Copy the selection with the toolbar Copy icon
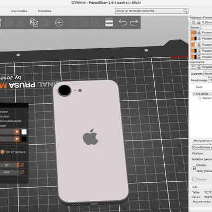The image size is (212, 212). 34,22
